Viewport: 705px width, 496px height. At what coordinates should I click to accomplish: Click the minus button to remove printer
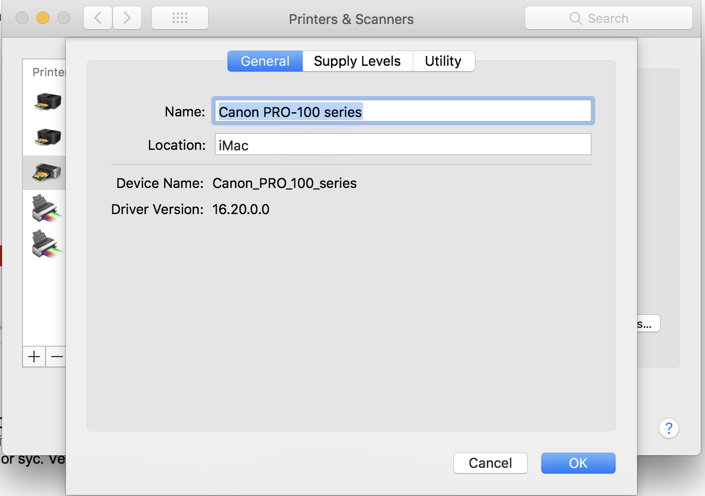tap(56, 357)
